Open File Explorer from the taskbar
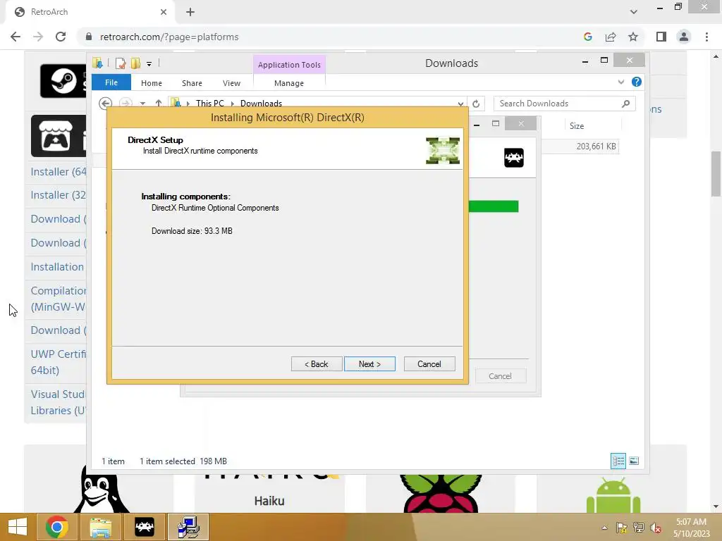 pyautogui.click(x=100, y=527)
